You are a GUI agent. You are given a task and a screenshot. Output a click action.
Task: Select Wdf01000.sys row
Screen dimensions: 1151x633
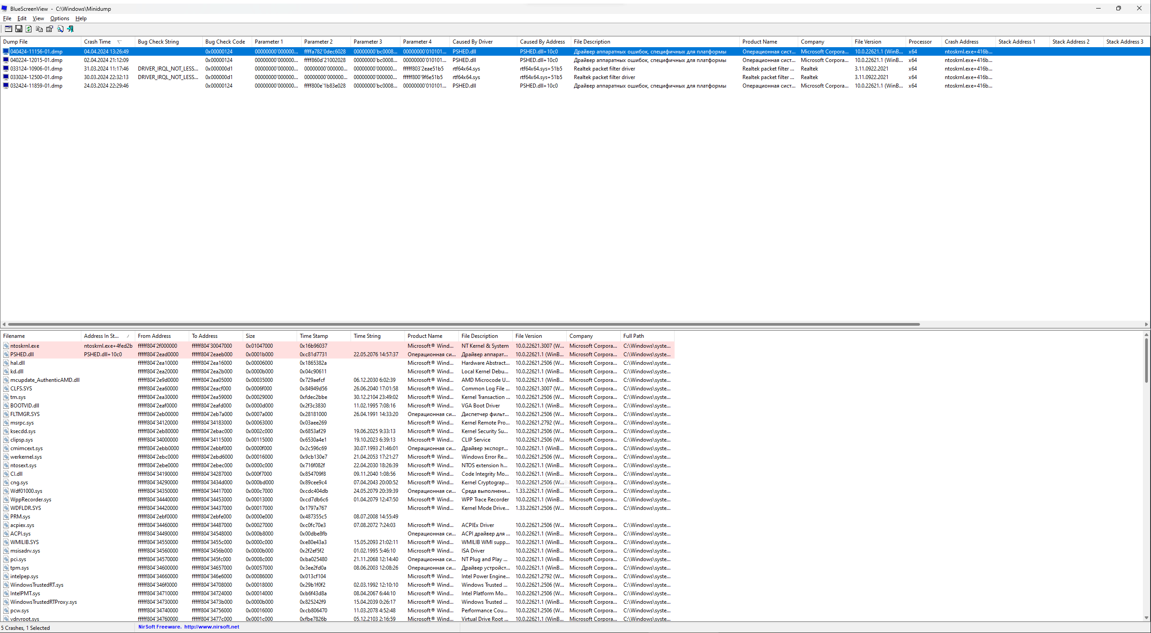coord(337,491)
